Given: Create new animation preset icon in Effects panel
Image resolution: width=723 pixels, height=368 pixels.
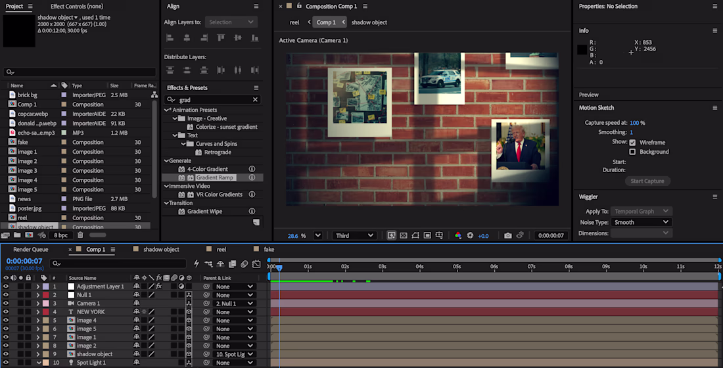Looking at the screenshot, I should (256, 222).
